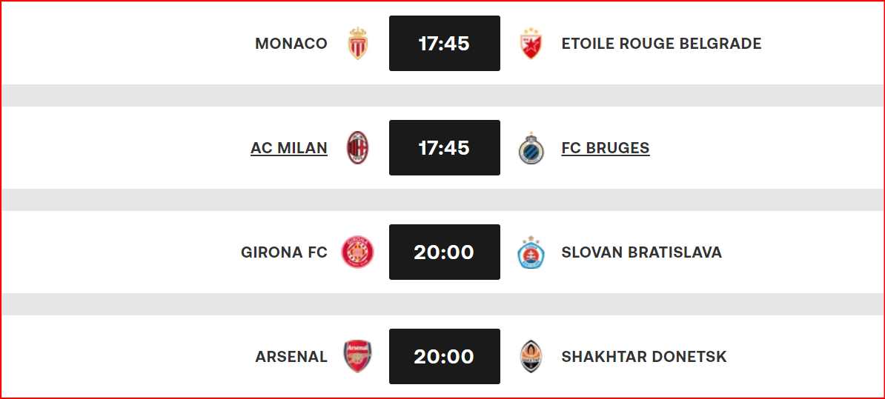Open the Slovan Bratislava crest
Image resolution: width=885 pixels, height=399 pixels.
tap(531, 252)
